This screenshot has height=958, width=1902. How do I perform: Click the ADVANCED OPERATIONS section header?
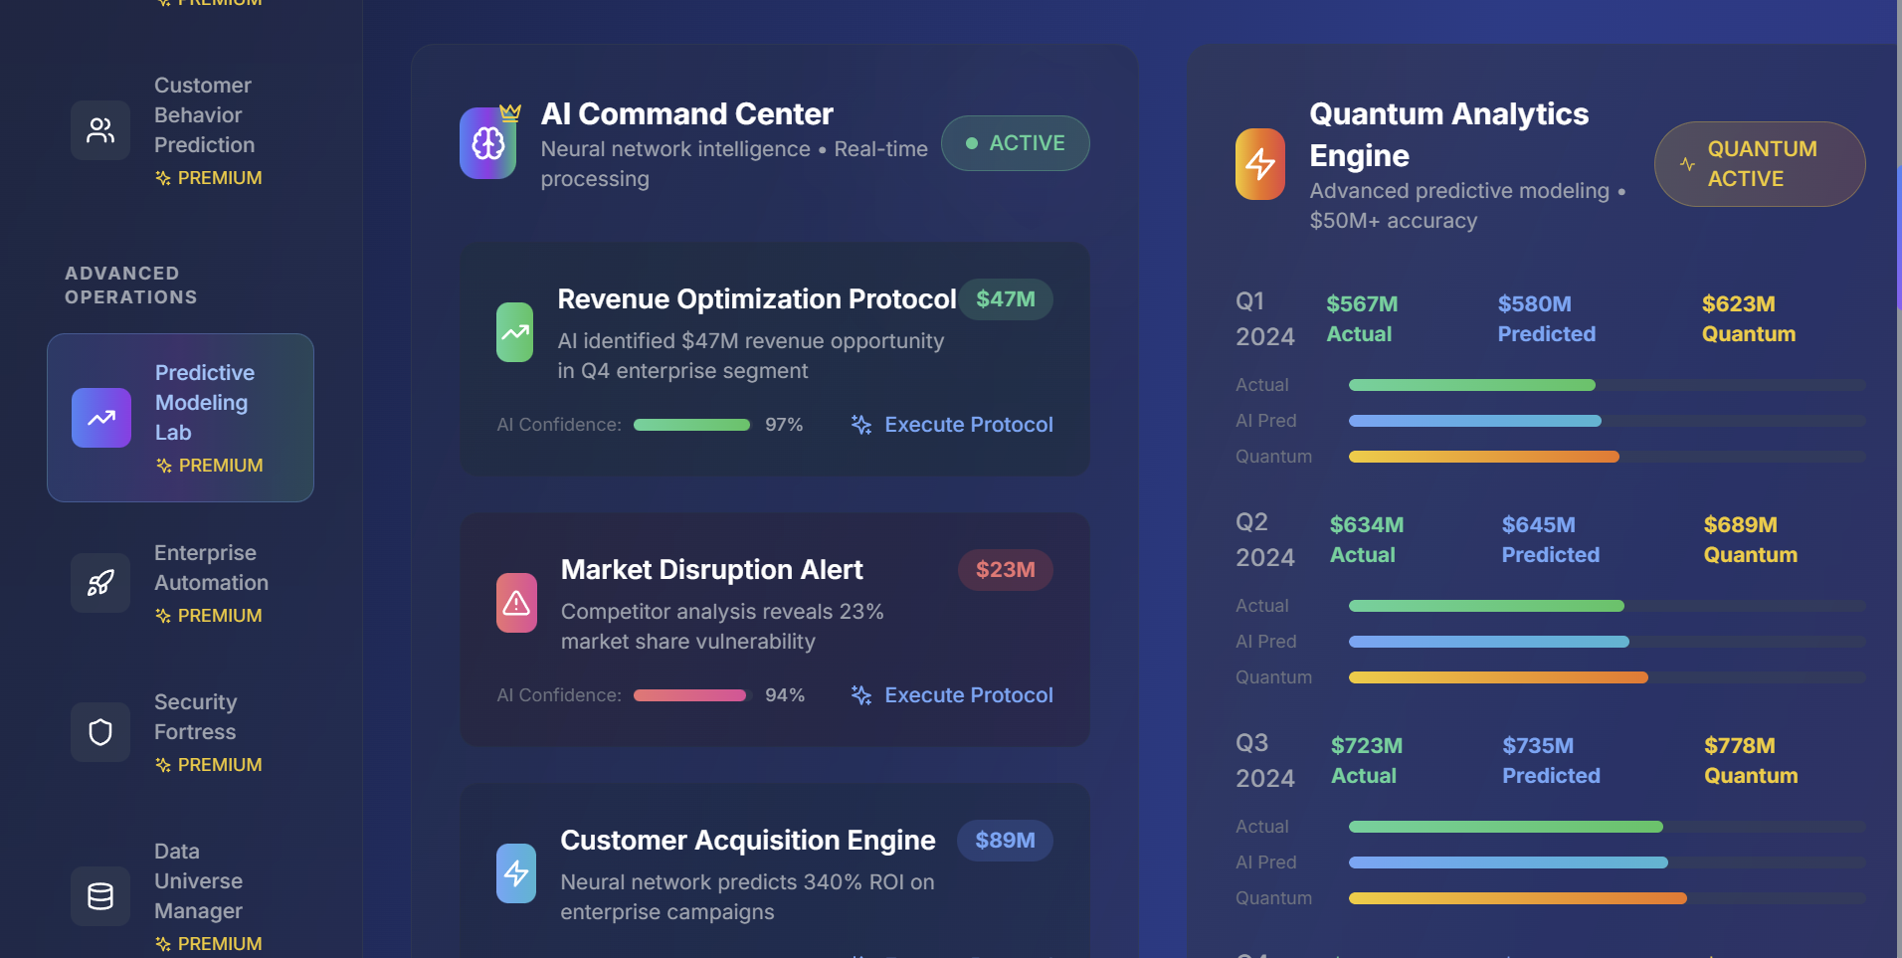tap(131, 286)
